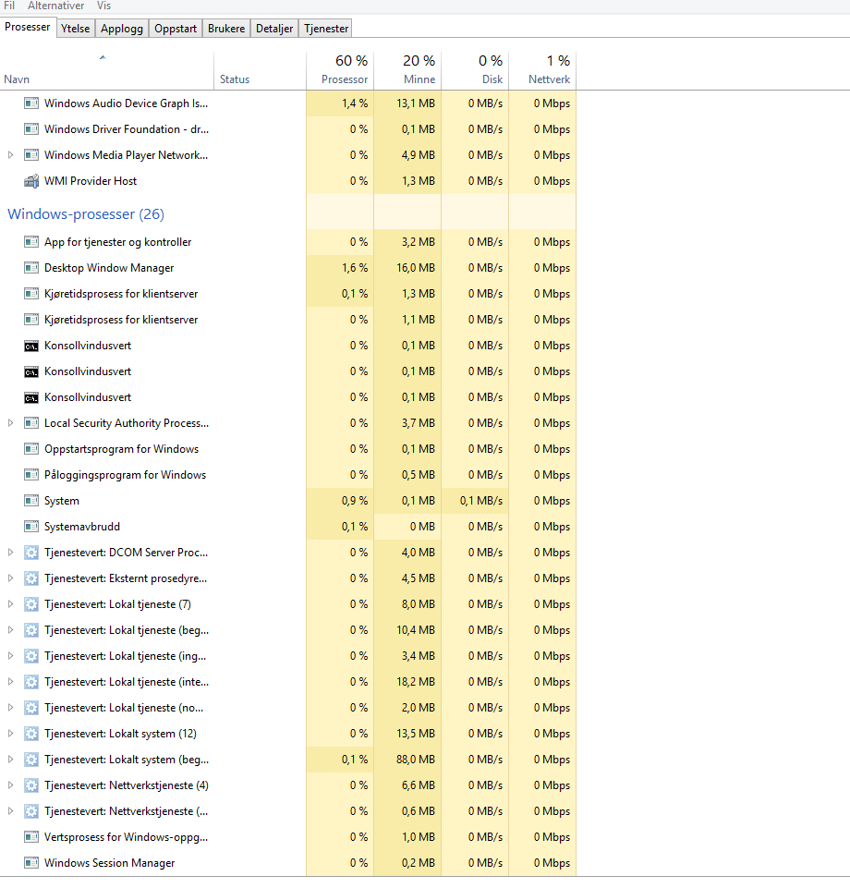Sort by the Nettverk column header
The image size is (850, 888).
click(x=542, y=71)
